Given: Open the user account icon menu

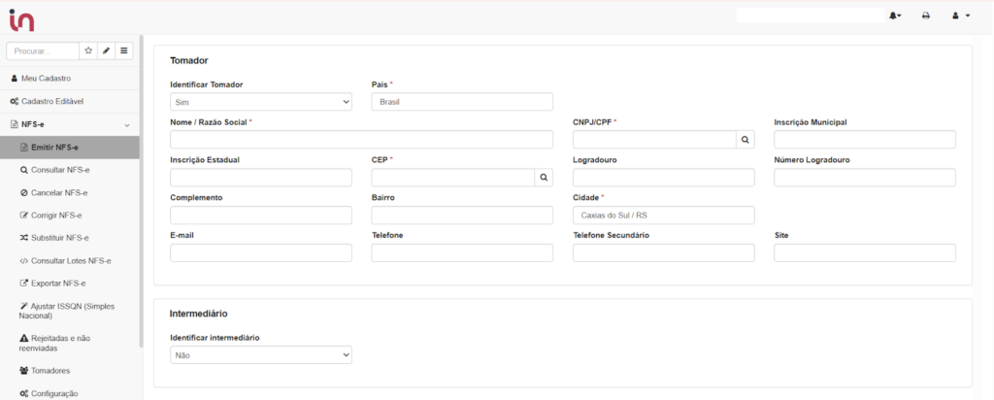Looking at the screenshot, I should (x=958, y=16).
